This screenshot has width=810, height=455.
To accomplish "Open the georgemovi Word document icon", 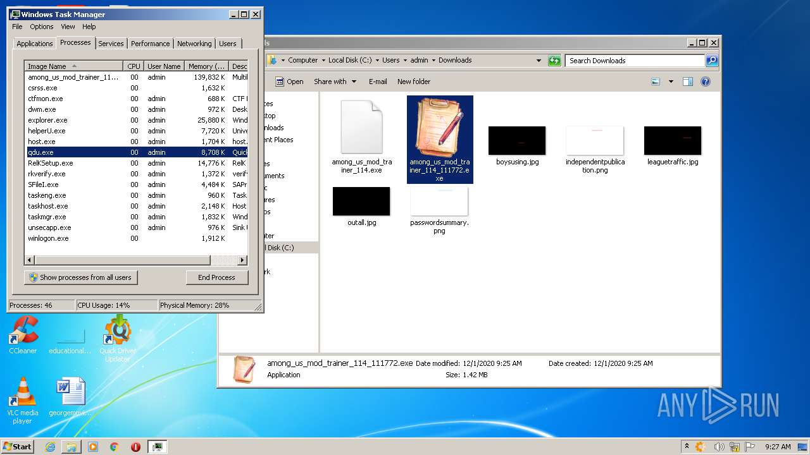I will coord(70,392).
